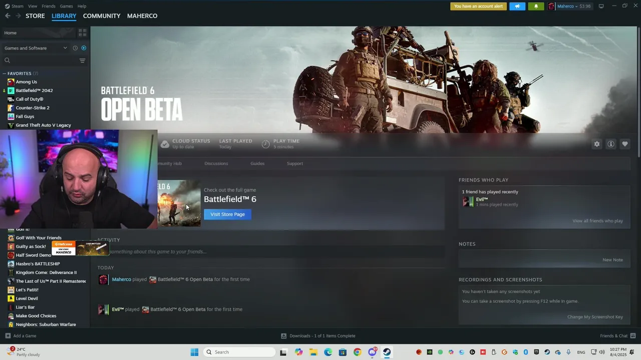This screenshot has width=641, height=360.
Task: Click Change My Screenshot Key
Action: pos(595,317)
